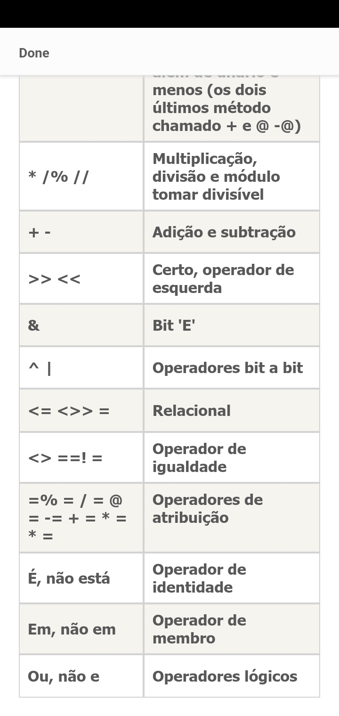Click the "Em, não em" cell

(x=72, y=629)
